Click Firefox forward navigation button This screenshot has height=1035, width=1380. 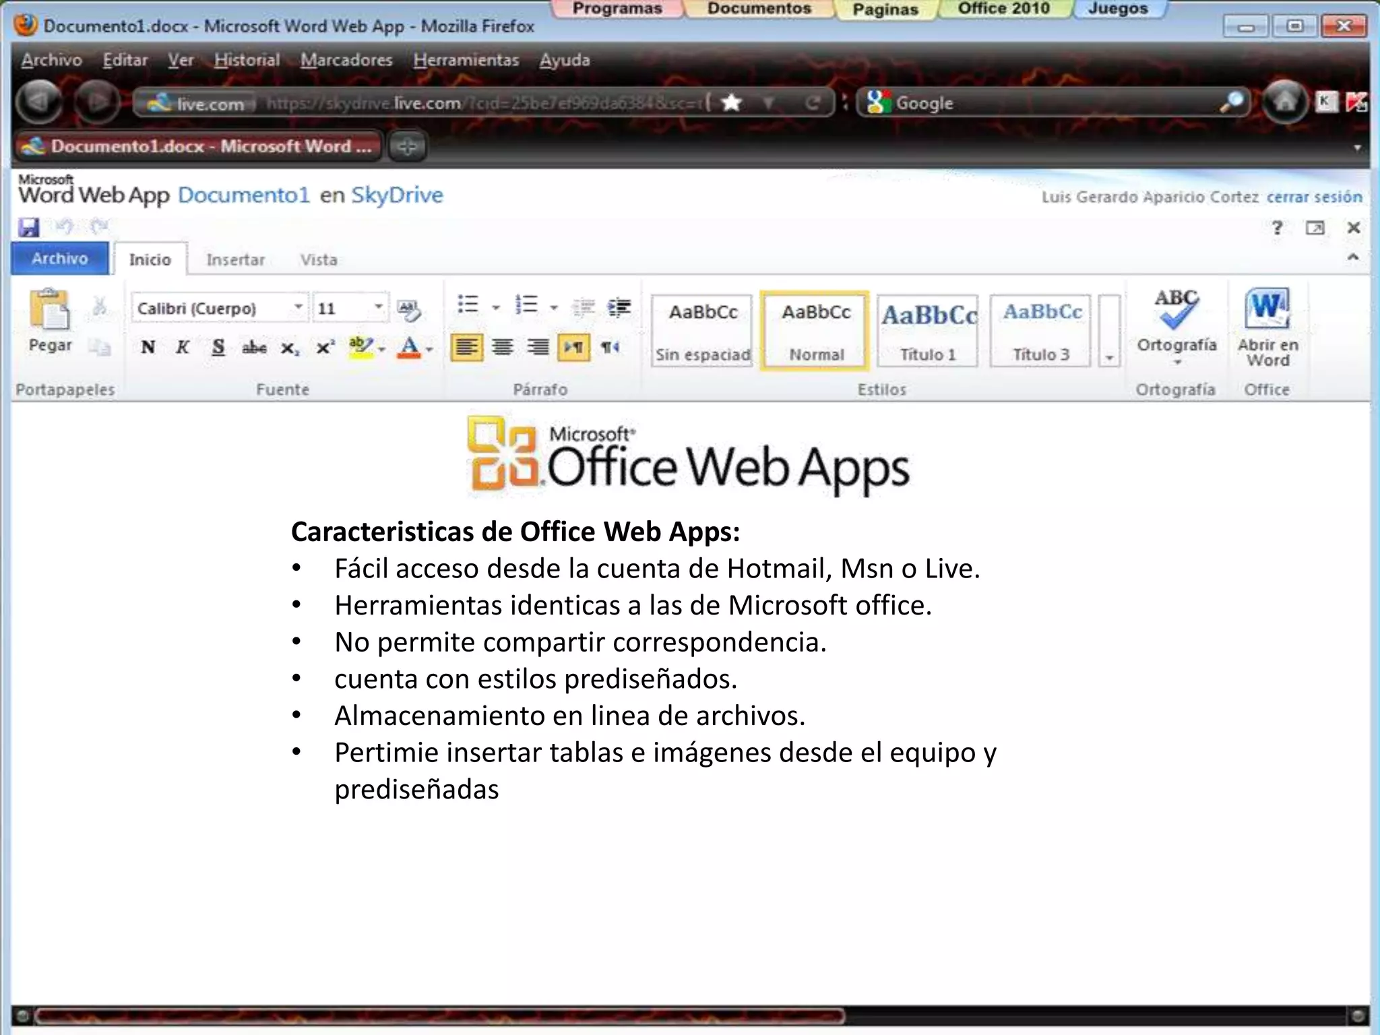pos(96,102)
